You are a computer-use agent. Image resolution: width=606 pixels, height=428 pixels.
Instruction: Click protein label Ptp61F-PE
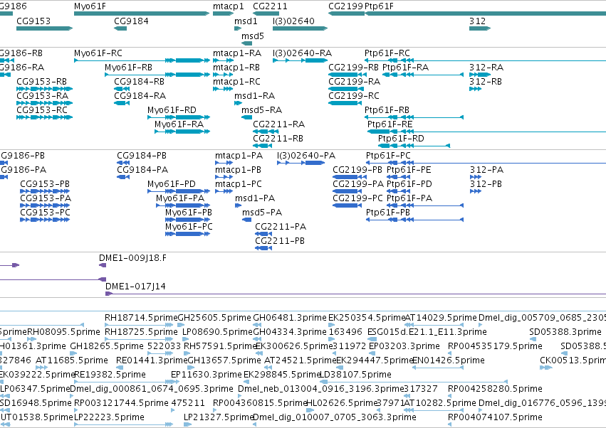tap(409, 170)
